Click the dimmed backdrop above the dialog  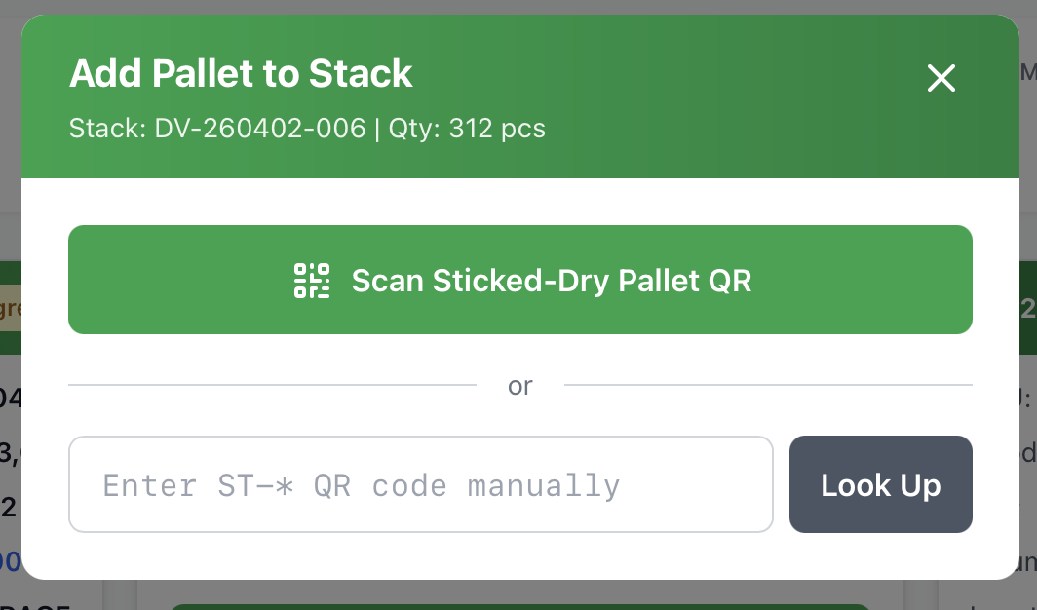coord(518,7)
